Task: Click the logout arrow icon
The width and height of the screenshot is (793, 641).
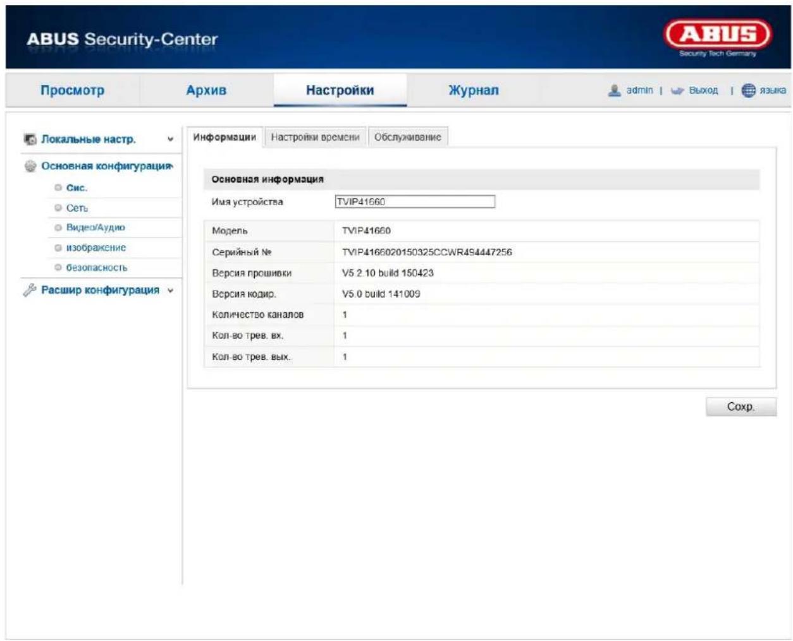Action: (x=677, y=91)
